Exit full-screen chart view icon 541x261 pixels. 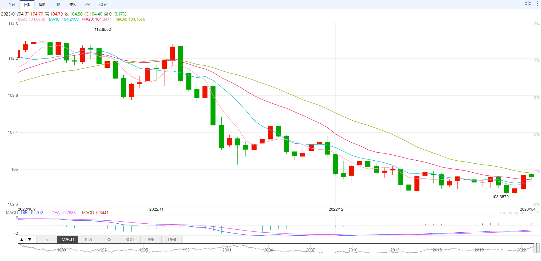point(528,4)
